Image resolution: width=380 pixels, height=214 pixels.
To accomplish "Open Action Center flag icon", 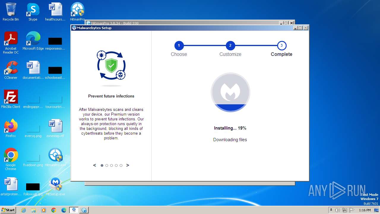I will pos(351,210).
